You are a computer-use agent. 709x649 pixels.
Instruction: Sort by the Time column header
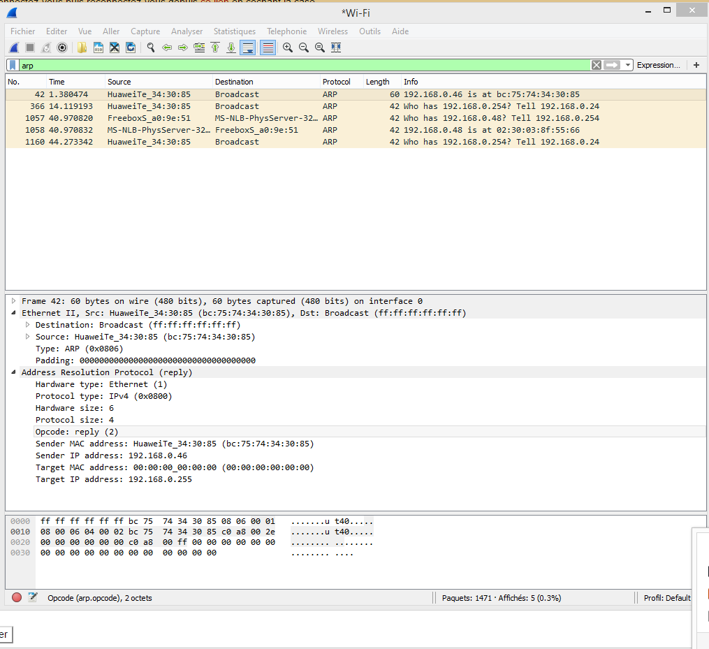coord(75,82)
